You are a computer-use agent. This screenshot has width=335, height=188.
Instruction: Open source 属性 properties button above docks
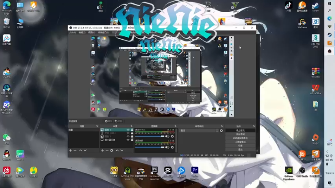(x=108, y=121)
